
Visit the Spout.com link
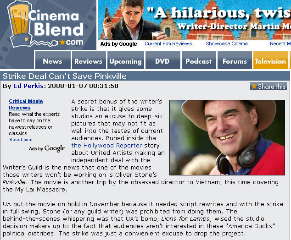[x=21, y=140]
